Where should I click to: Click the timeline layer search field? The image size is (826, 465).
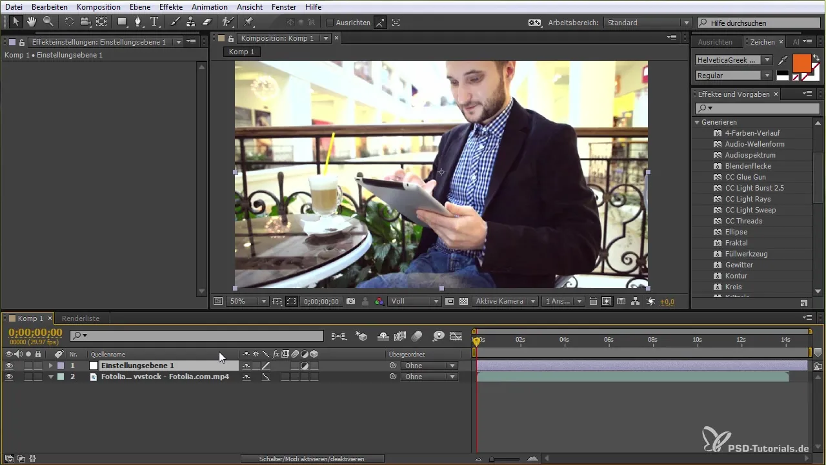coord(197,336)
